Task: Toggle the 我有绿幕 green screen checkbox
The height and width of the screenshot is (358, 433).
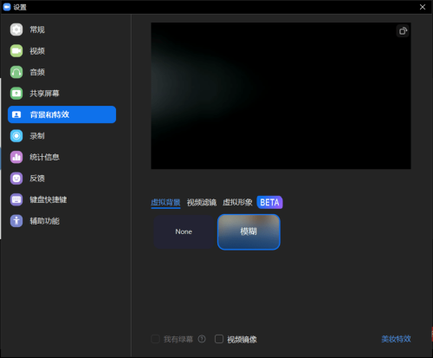Action: (x=155, y=339)
